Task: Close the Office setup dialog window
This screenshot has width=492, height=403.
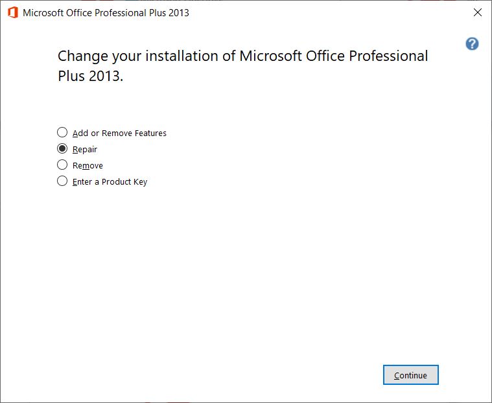Action: coord(478,12)
